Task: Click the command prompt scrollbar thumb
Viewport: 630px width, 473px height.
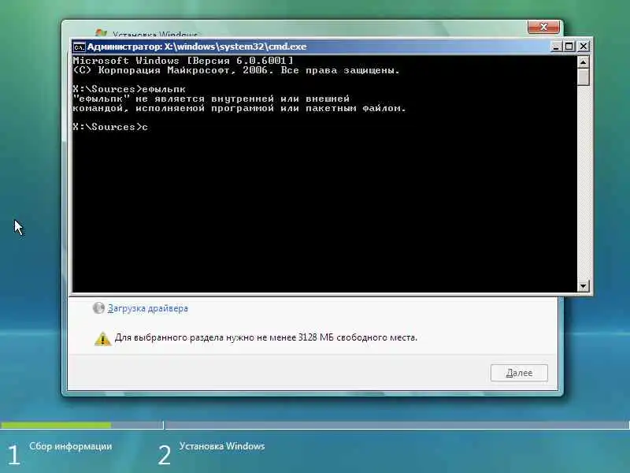Action: [x=583, y=76]
